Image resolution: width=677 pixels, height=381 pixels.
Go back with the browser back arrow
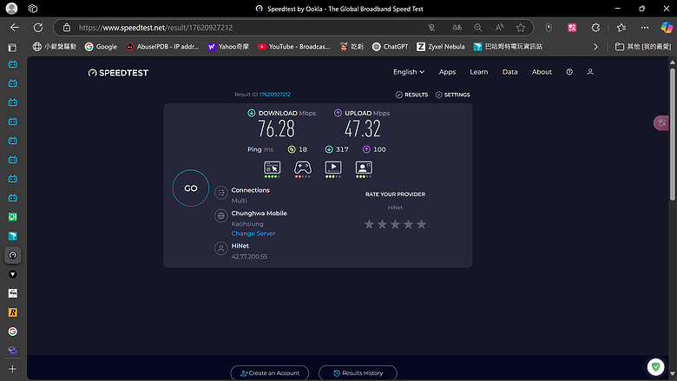(15, 28)
